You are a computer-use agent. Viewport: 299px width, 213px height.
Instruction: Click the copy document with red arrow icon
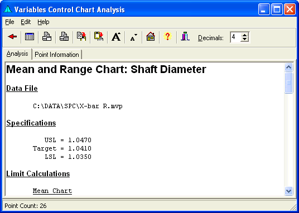tap(81, 36)
